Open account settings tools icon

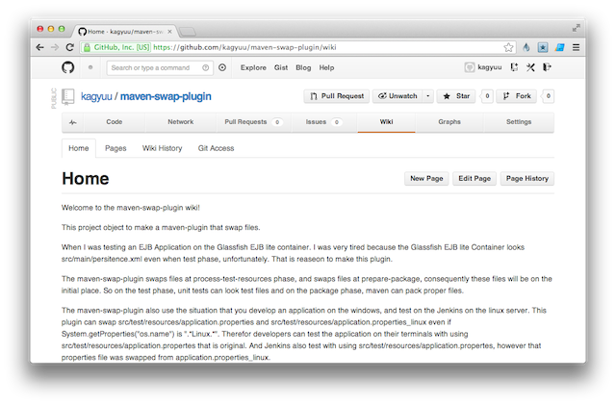530,67
